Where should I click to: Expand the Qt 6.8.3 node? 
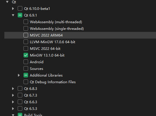click(x=13, y=89)
